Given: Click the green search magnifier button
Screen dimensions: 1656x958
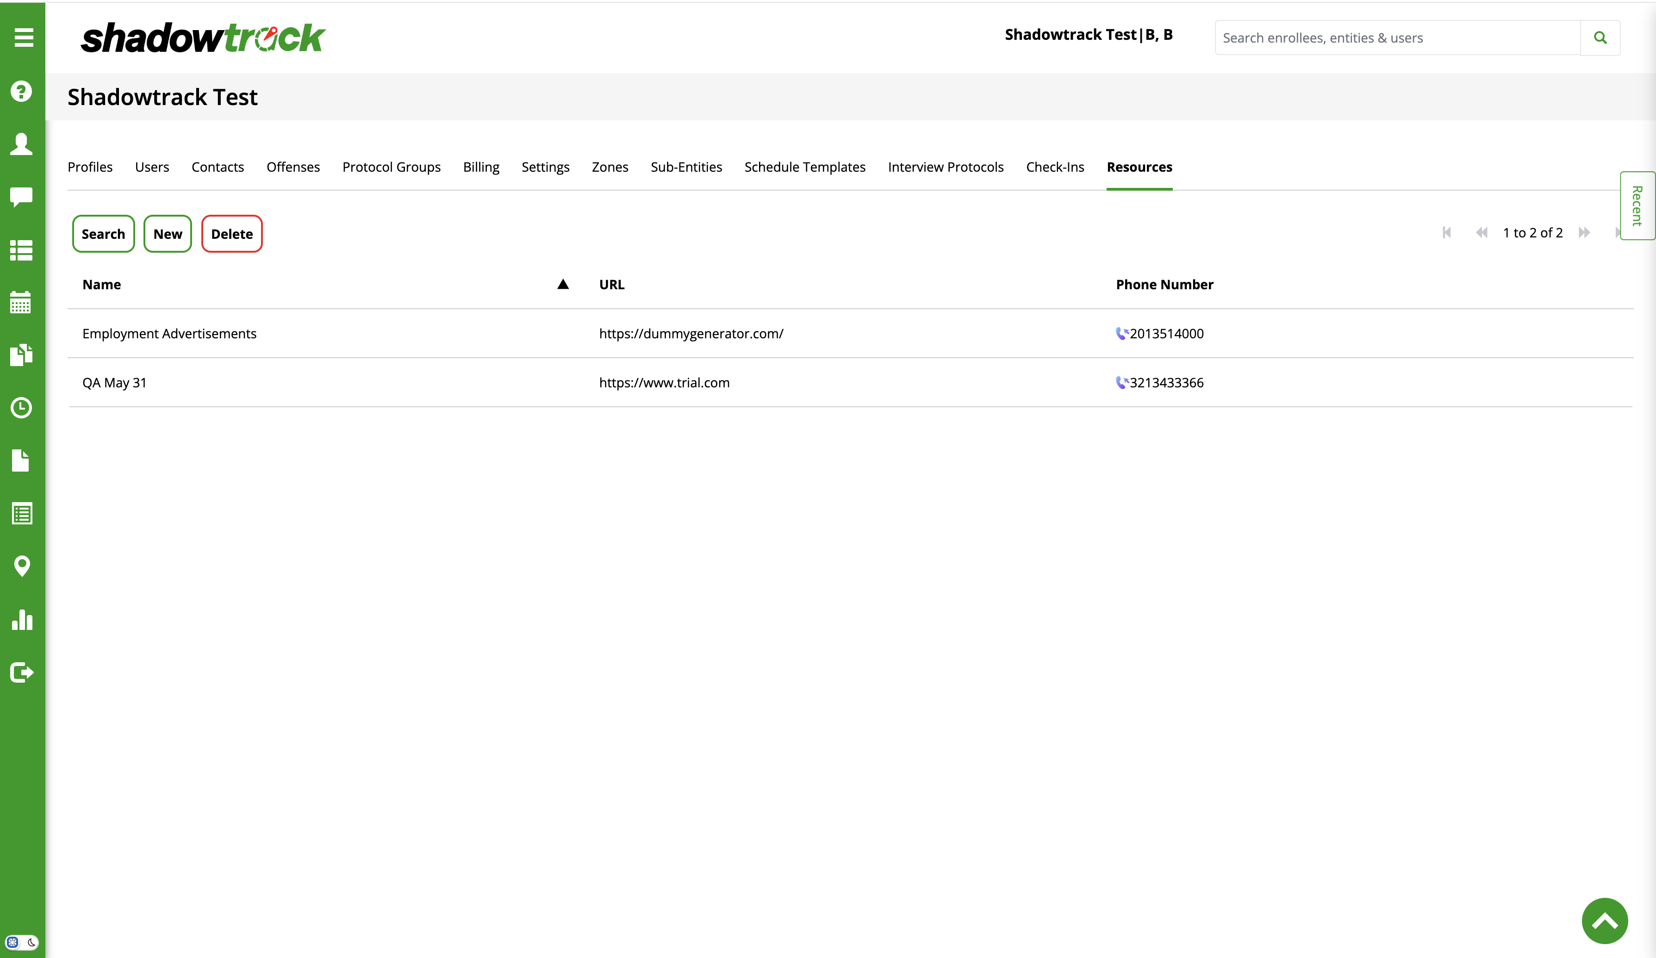Looking at the screenshot, I should [x=1600, y=38].
